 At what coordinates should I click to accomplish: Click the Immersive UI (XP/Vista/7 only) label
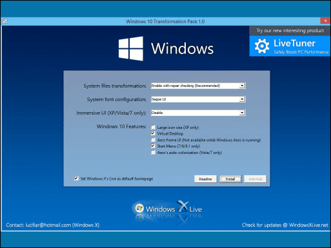coord(111,113)
